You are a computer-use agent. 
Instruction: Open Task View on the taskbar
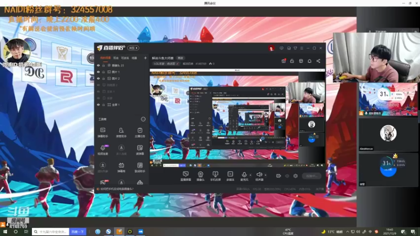pos(26,232)
